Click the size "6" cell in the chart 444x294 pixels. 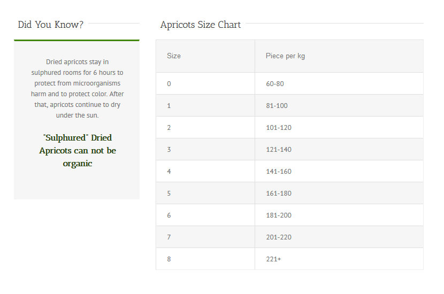point(169,215)
